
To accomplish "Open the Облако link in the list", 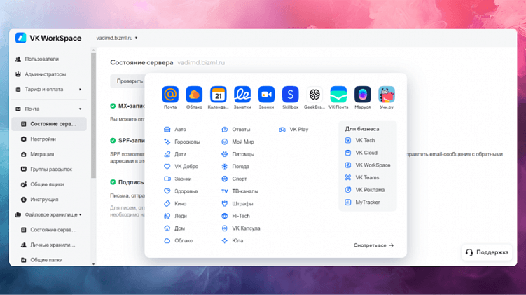I will (184, 240).
